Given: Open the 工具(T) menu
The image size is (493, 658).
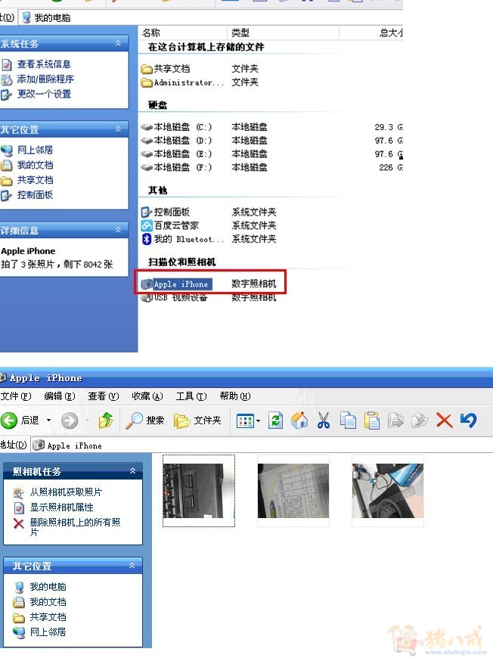Looking at the screenshot, I should point(191,396).
